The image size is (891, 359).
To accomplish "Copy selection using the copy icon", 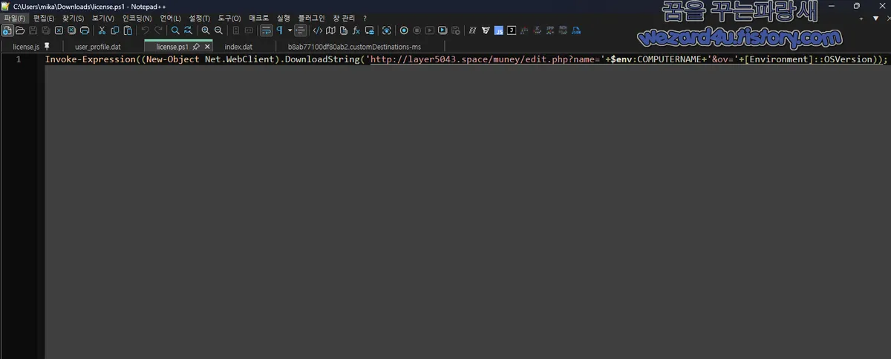I will pos(114,30).
